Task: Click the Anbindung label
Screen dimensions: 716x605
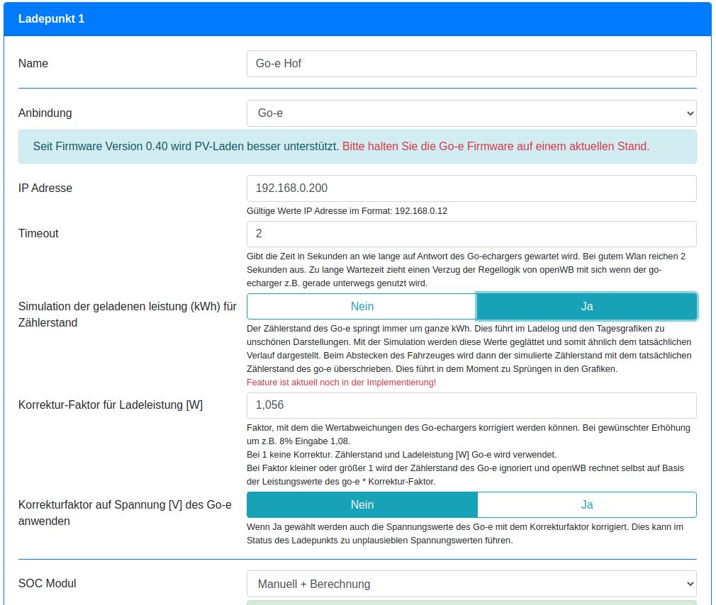Action: pyautogui.click(x=45, y=113)
